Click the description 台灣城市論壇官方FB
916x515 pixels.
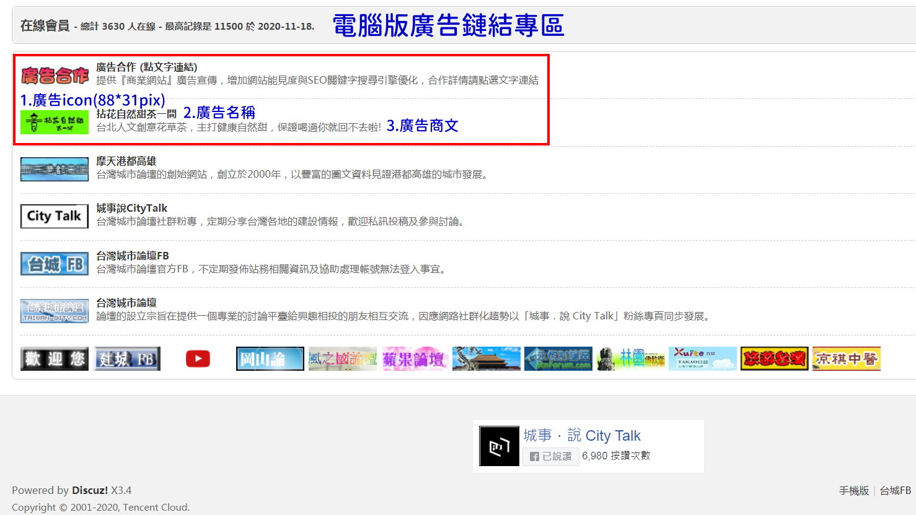tap(273, 269)
